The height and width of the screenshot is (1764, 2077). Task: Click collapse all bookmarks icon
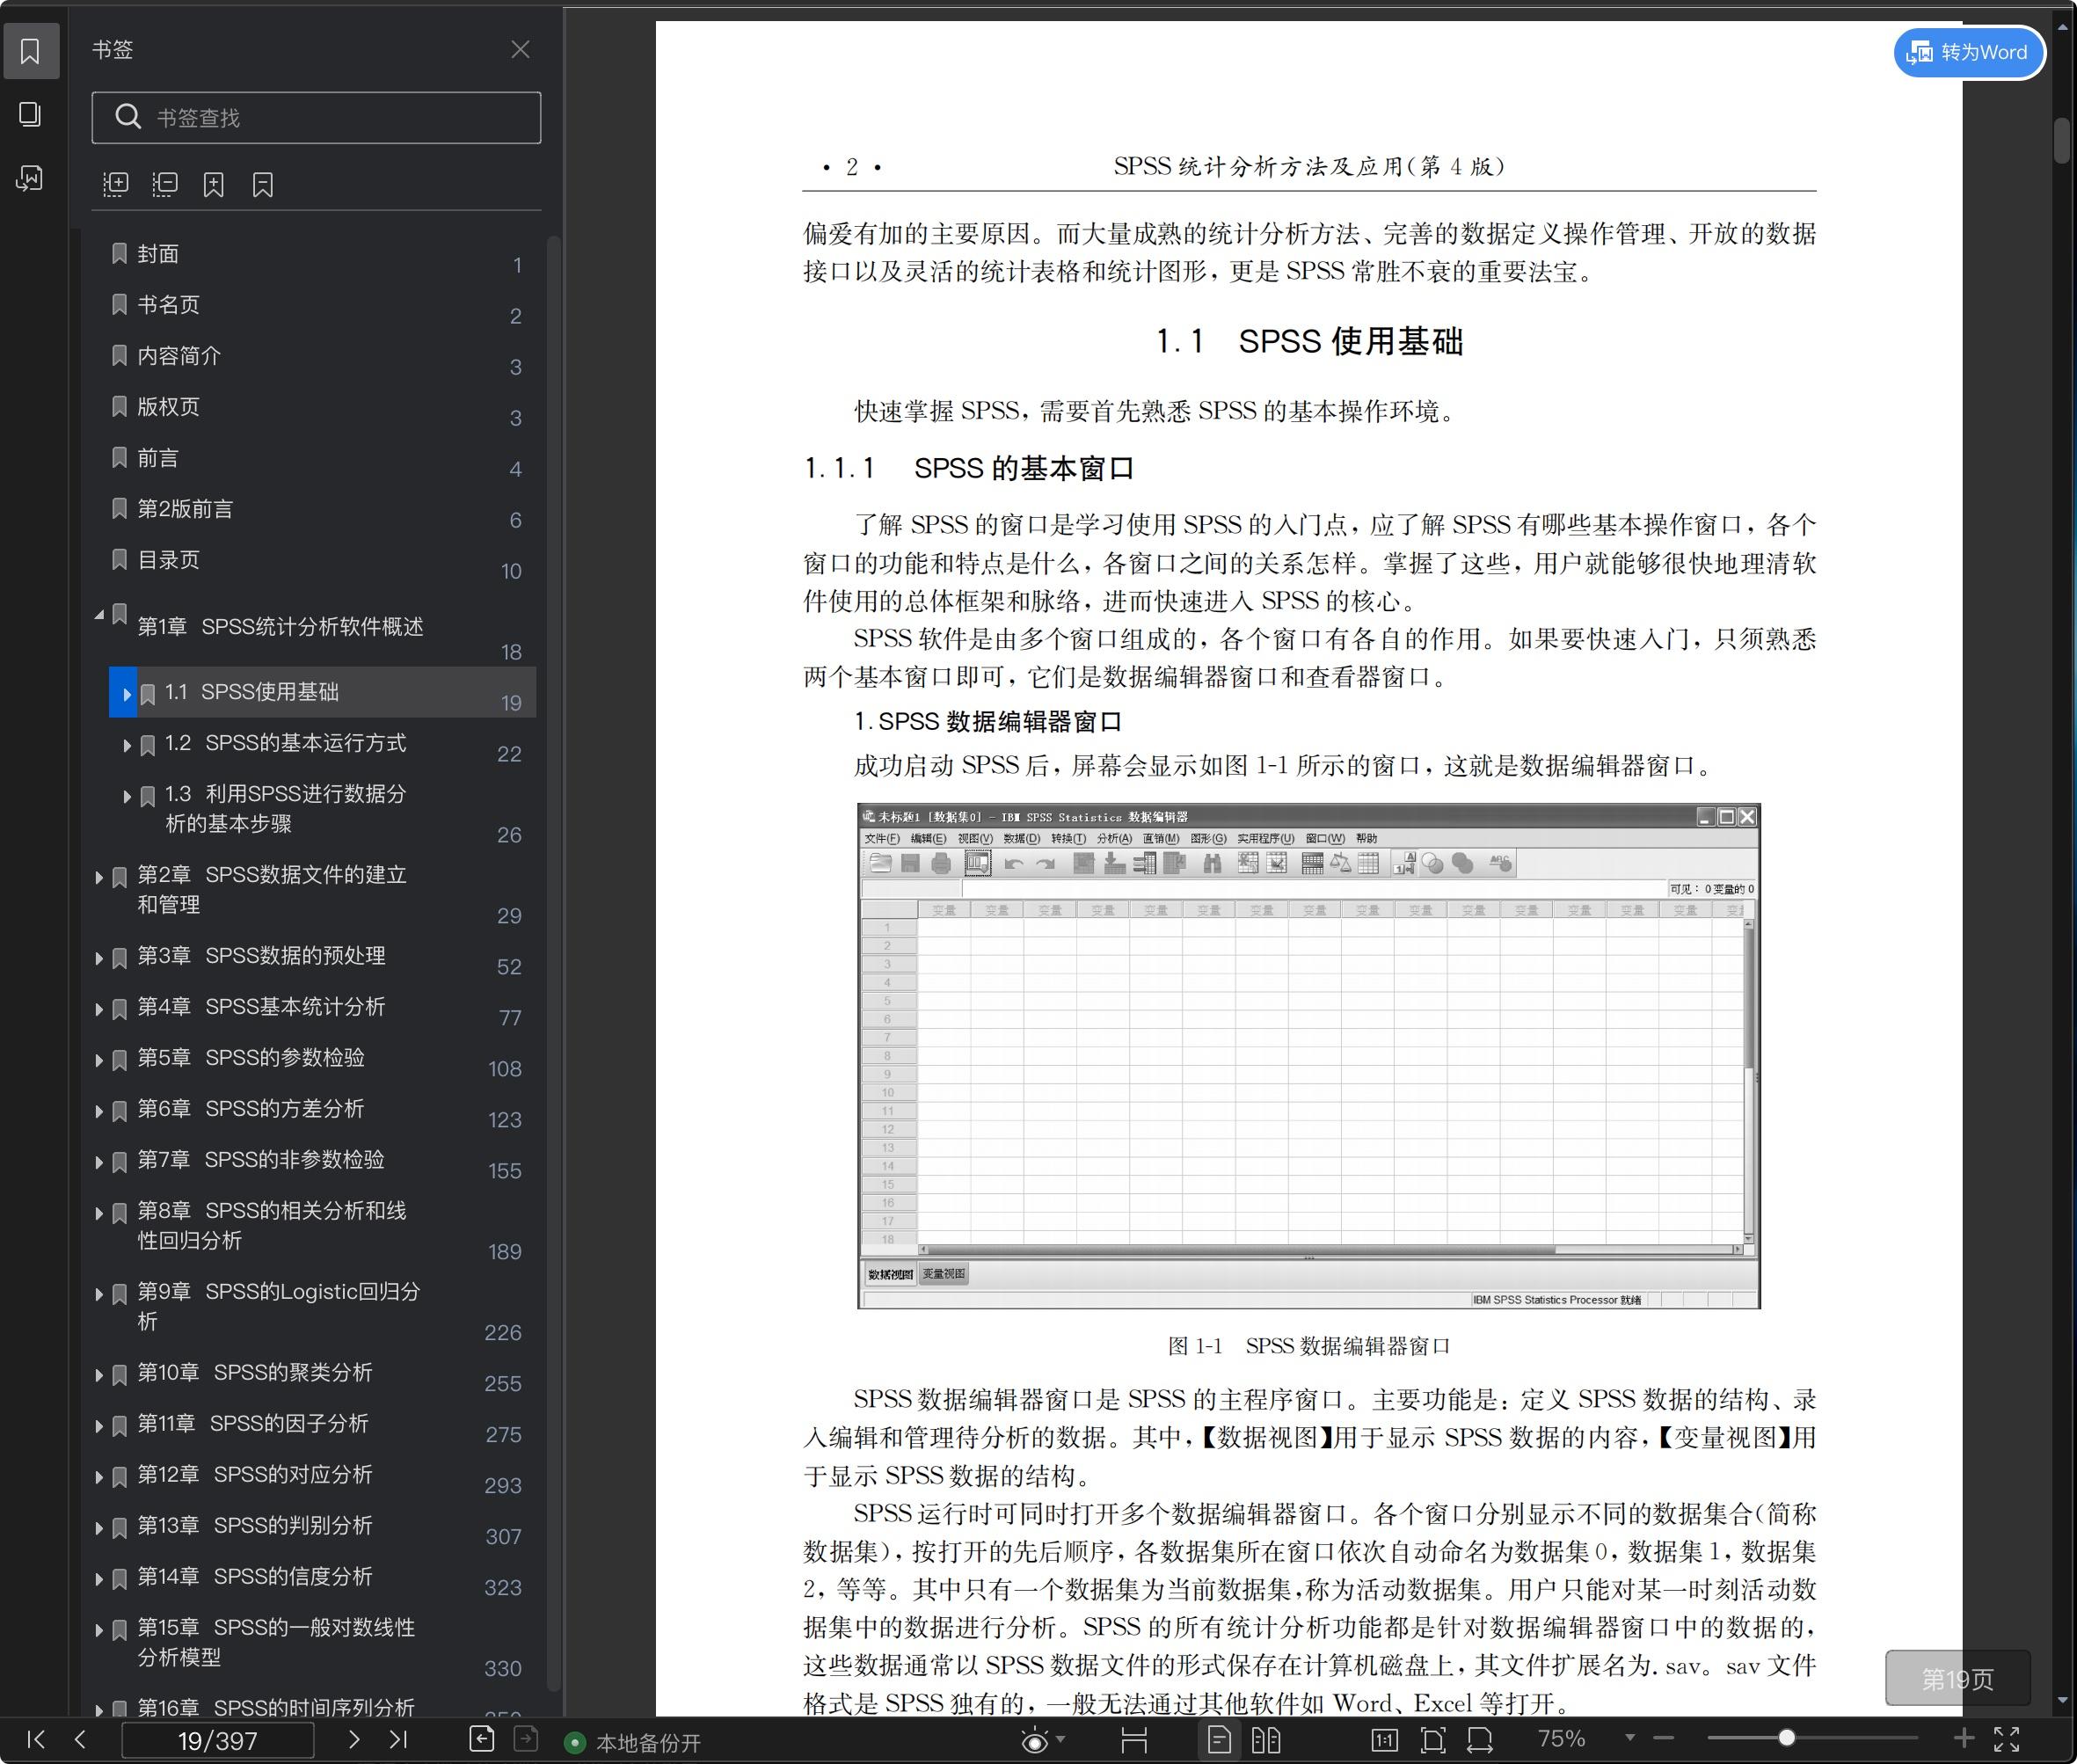tap(165, 184)
